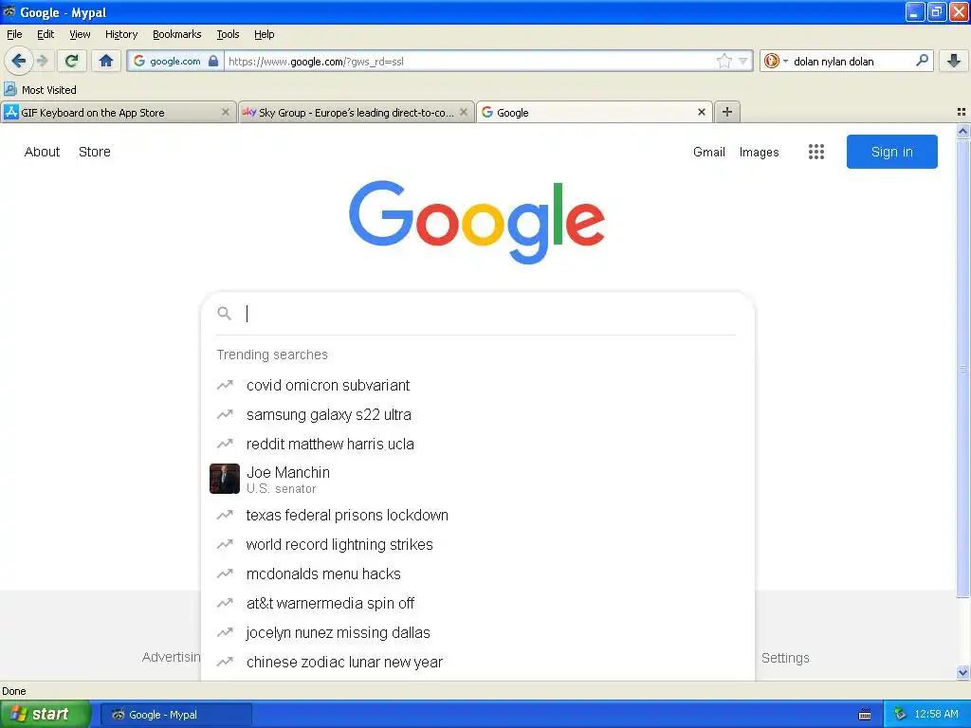Select the Joe Manchin suggestion
Image resolution: width=971 pixels, height=728 pixels.
[x=478, y=479]
